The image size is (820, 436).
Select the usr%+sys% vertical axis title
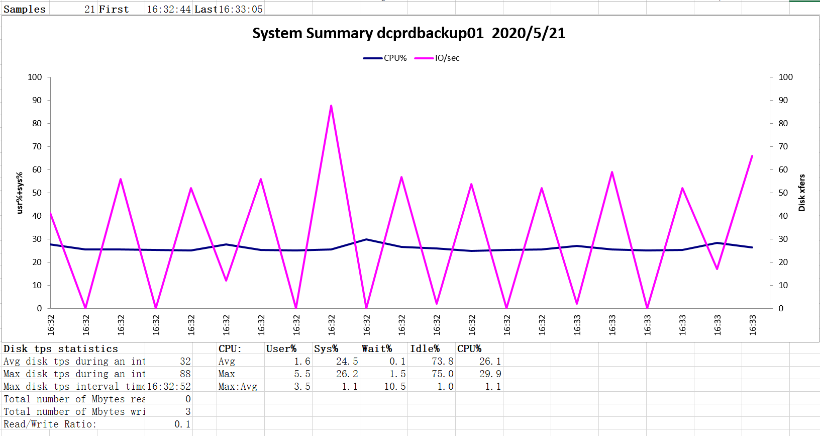click(20, 193)
